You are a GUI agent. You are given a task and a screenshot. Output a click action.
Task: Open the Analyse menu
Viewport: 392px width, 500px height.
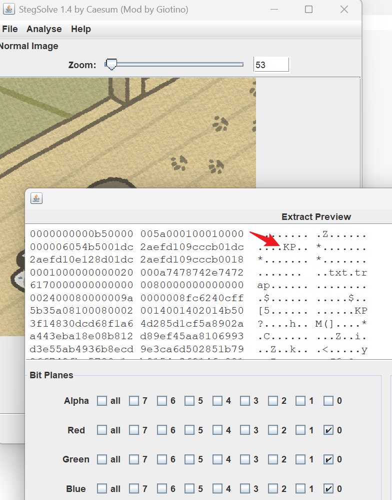pyautogui.click(x=44, y=29)
